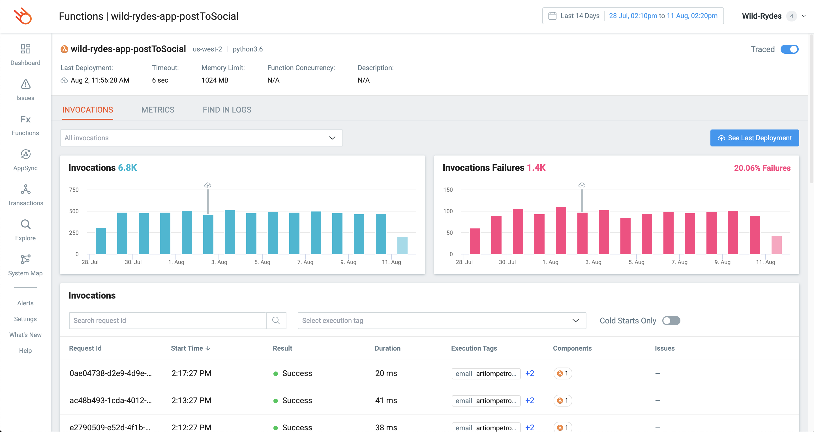The image size is (814, 432).
Task: Enable Cold Starts Only toggle
Action: tap(671, 321)
